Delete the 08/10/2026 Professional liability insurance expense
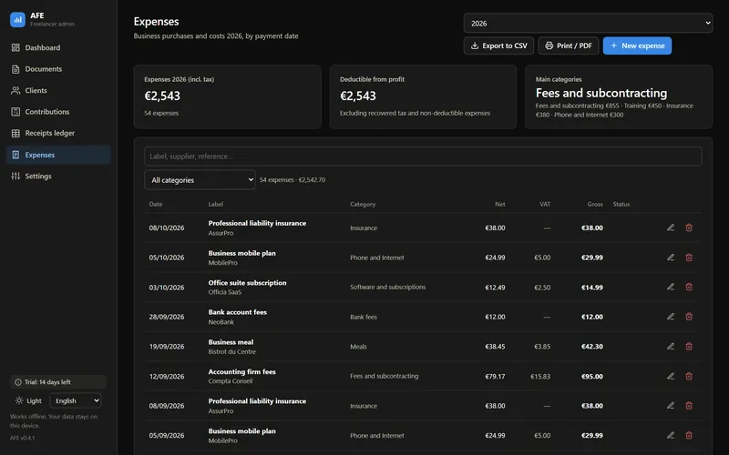The width and height of the screenshot is (729, 455). click(689, 227)
